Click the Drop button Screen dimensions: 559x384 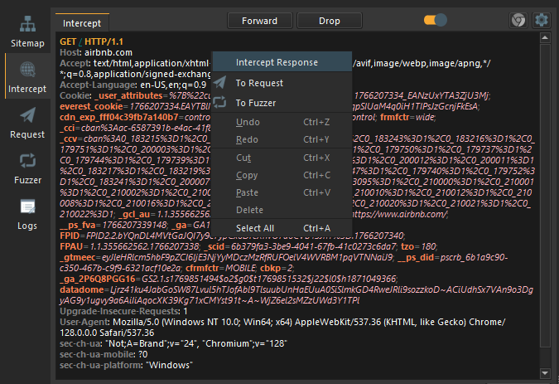coord(329,21)
